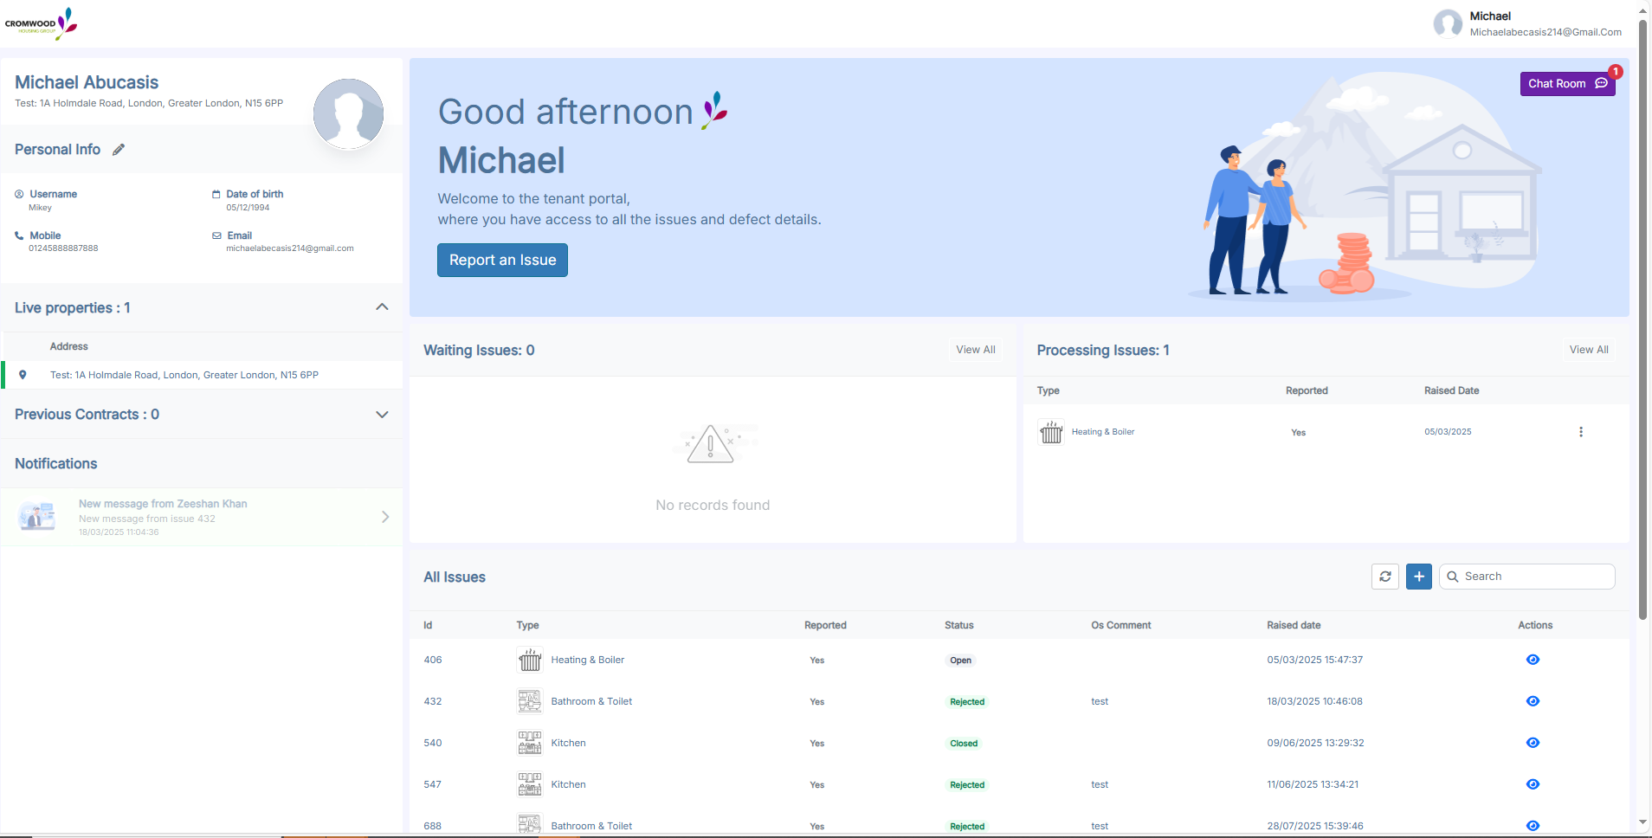
Task: Open the three-dot menu for Heating & Boiler
Action: click(1581, 432)
